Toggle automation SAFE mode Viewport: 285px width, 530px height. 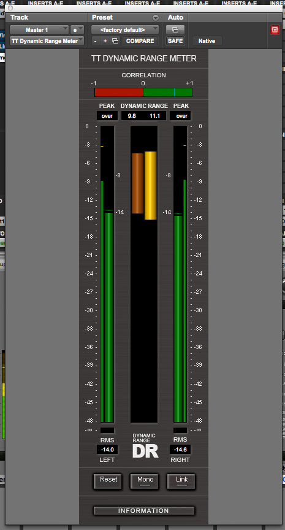tap(175, 41)
